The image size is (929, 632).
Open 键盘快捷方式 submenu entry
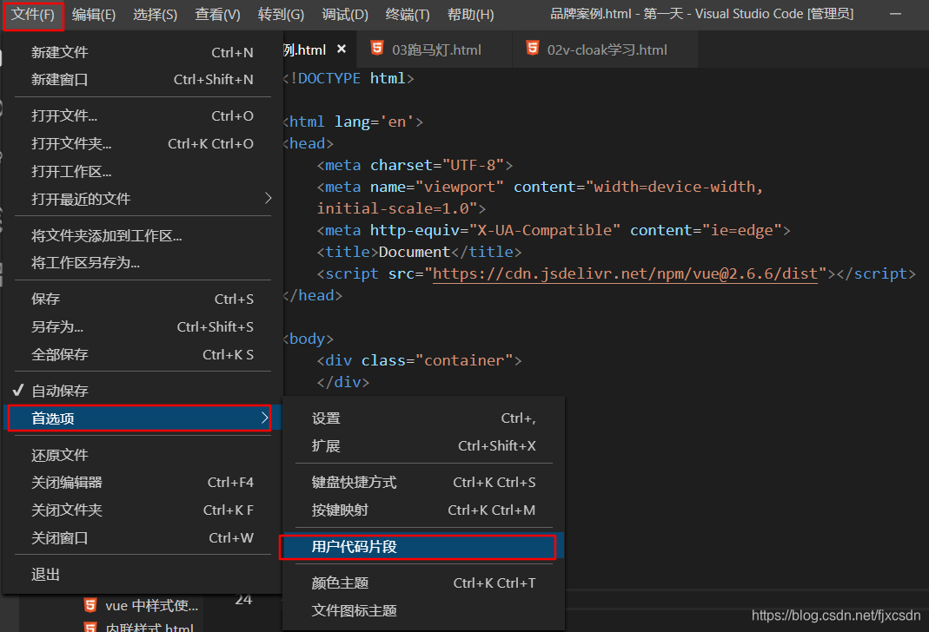tap(423, 483)
